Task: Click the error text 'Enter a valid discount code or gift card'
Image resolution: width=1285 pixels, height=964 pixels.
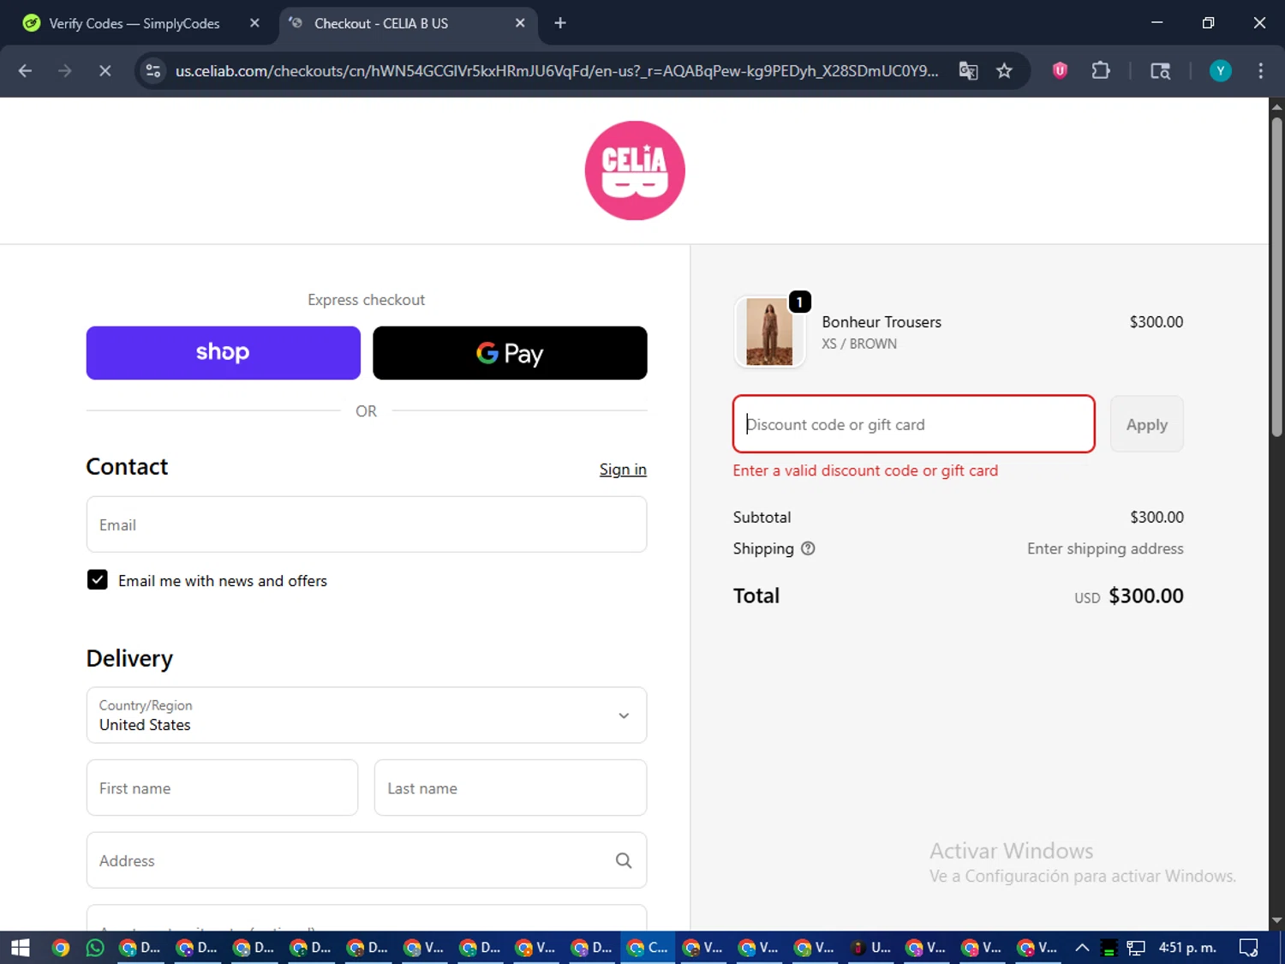Action: coord(865,470)
